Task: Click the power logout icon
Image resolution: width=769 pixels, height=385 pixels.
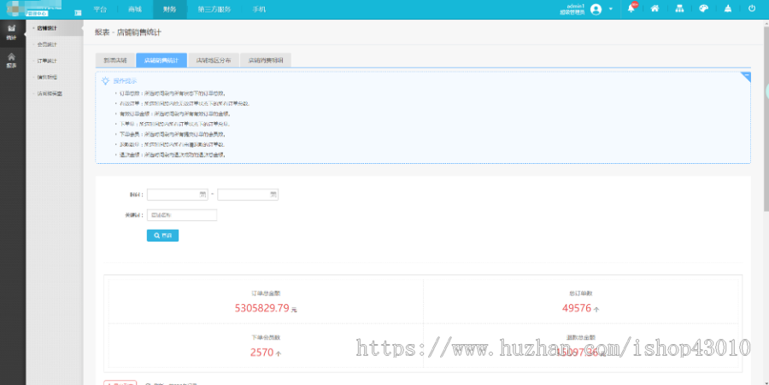Action: (x=752, y=9)
